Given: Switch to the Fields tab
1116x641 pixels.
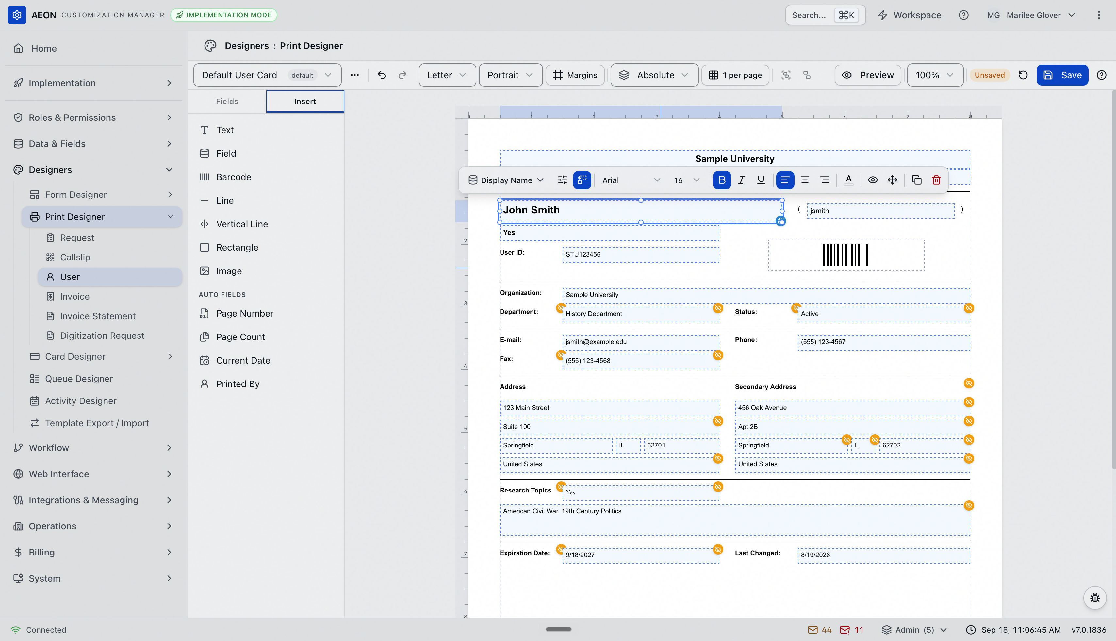Looking at the screenshot, I should coord(227,101).
